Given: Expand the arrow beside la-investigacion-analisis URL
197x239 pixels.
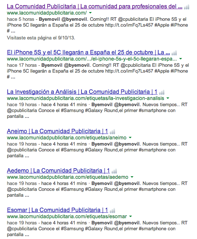Looking at the screenshot, I should tap(168, 98).
